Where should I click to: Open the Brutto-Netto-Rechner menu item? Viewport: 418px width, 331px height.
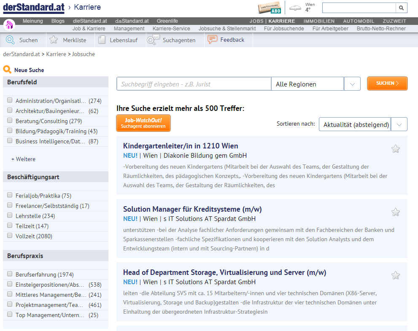pyautogui.click(x=381, y=29)
